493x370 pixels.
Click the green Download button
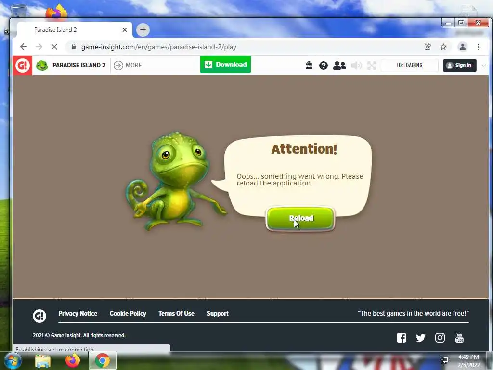point(225,65)
